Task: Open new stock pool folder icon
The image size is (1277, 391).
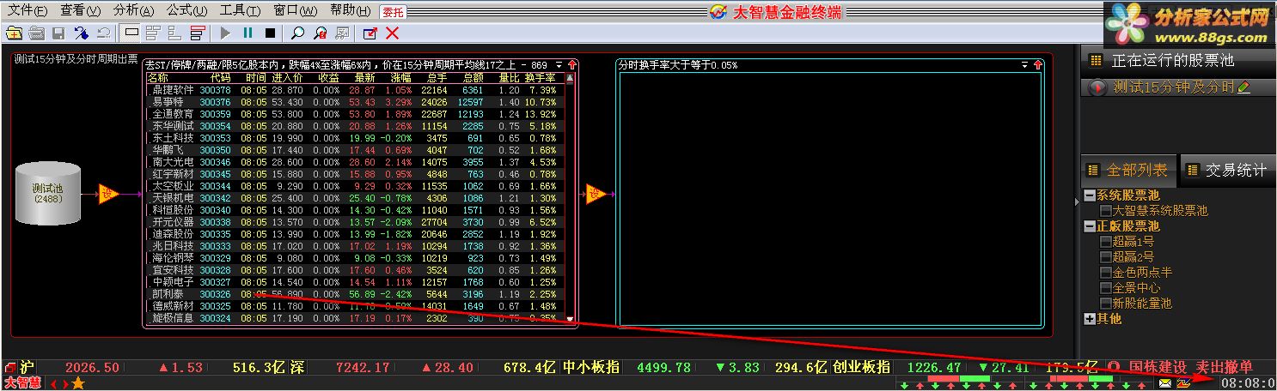Action: tap(14, 33)
